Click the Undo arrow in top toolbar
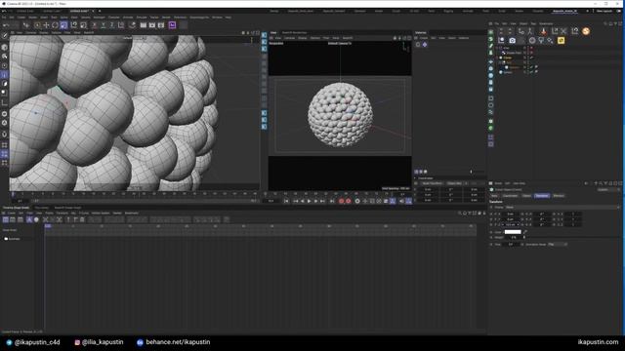Screen dimensions: 625x351 (6, 25)
